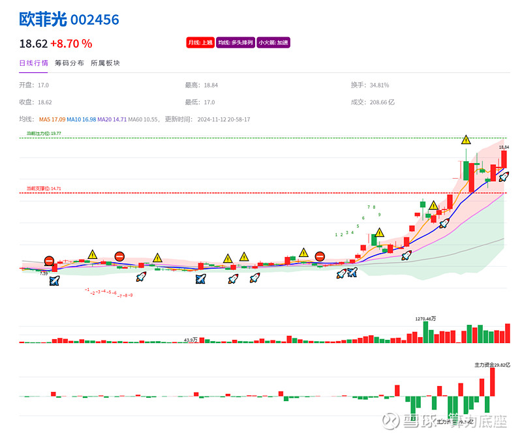Image resolution: width=522 pixels, height=437 pixels.
Task: Click the warning triangle below green number 9
Action: 379,232
